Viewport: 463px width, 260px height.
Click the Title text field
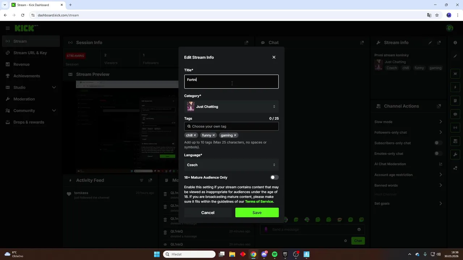tap(231, 82)
